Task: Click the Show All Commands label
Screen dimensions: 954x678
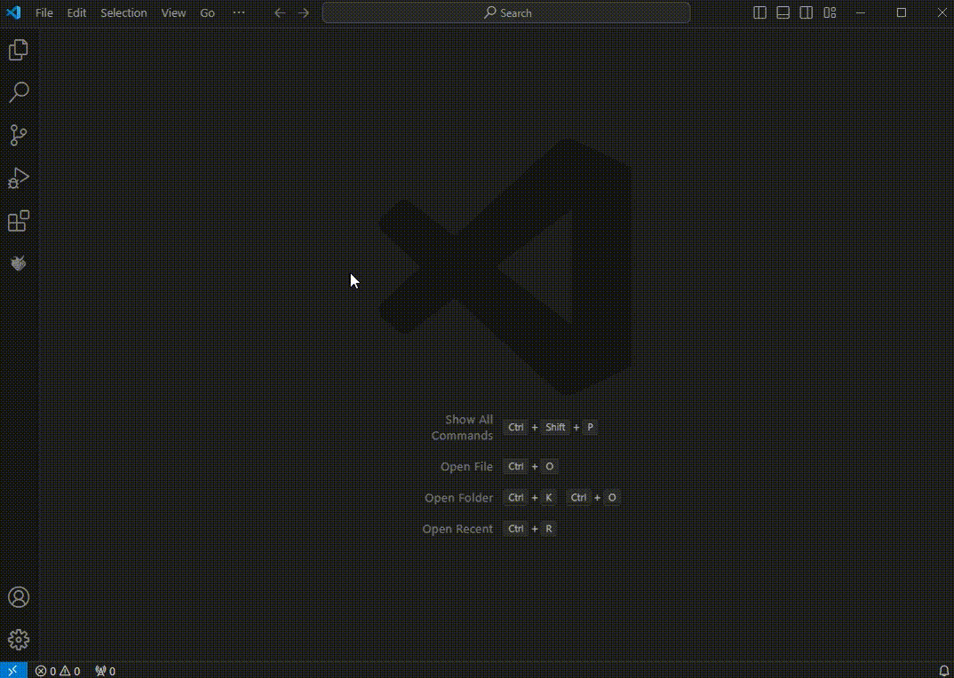Action: pyautogui.click(x=463, y=428)
